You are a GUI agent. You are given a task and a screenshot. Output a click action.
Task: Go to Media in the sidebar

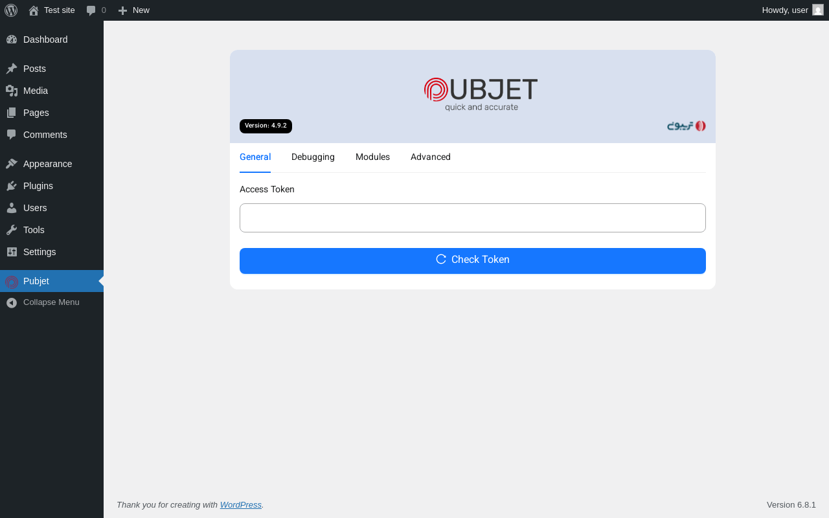click(52, 91)
